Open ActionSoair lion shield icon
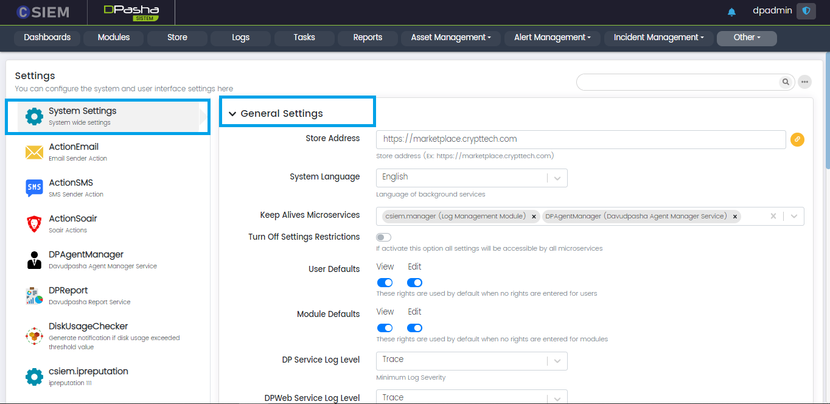830x404 pixels. (x=34, y=224)
